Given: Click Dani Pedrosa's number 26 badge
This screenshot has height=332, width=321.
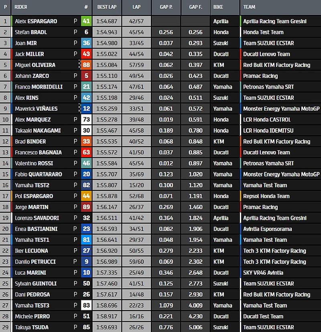Looking at the screenshot, I should [86, 294].
